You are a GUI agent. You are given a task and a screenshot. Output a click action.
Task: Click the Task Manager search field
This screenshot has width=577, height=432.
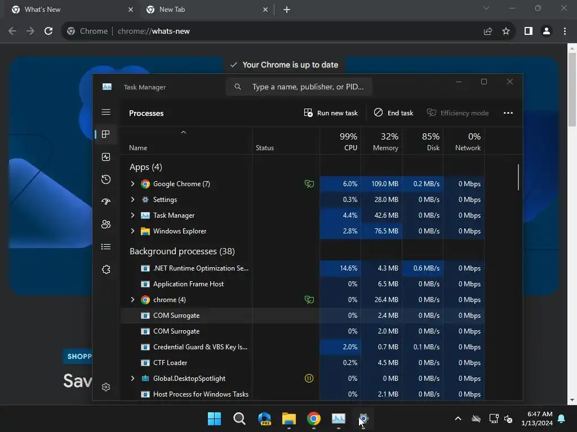click(x=299, y=87)
